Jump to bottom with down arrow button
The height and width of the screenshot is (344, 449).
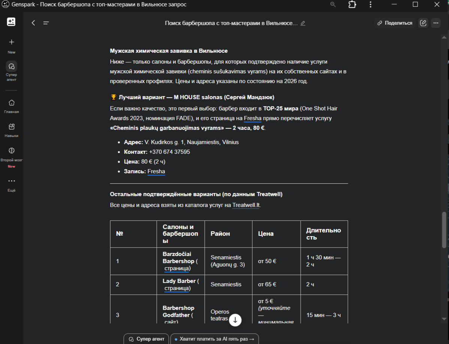[x=235, y=320]
